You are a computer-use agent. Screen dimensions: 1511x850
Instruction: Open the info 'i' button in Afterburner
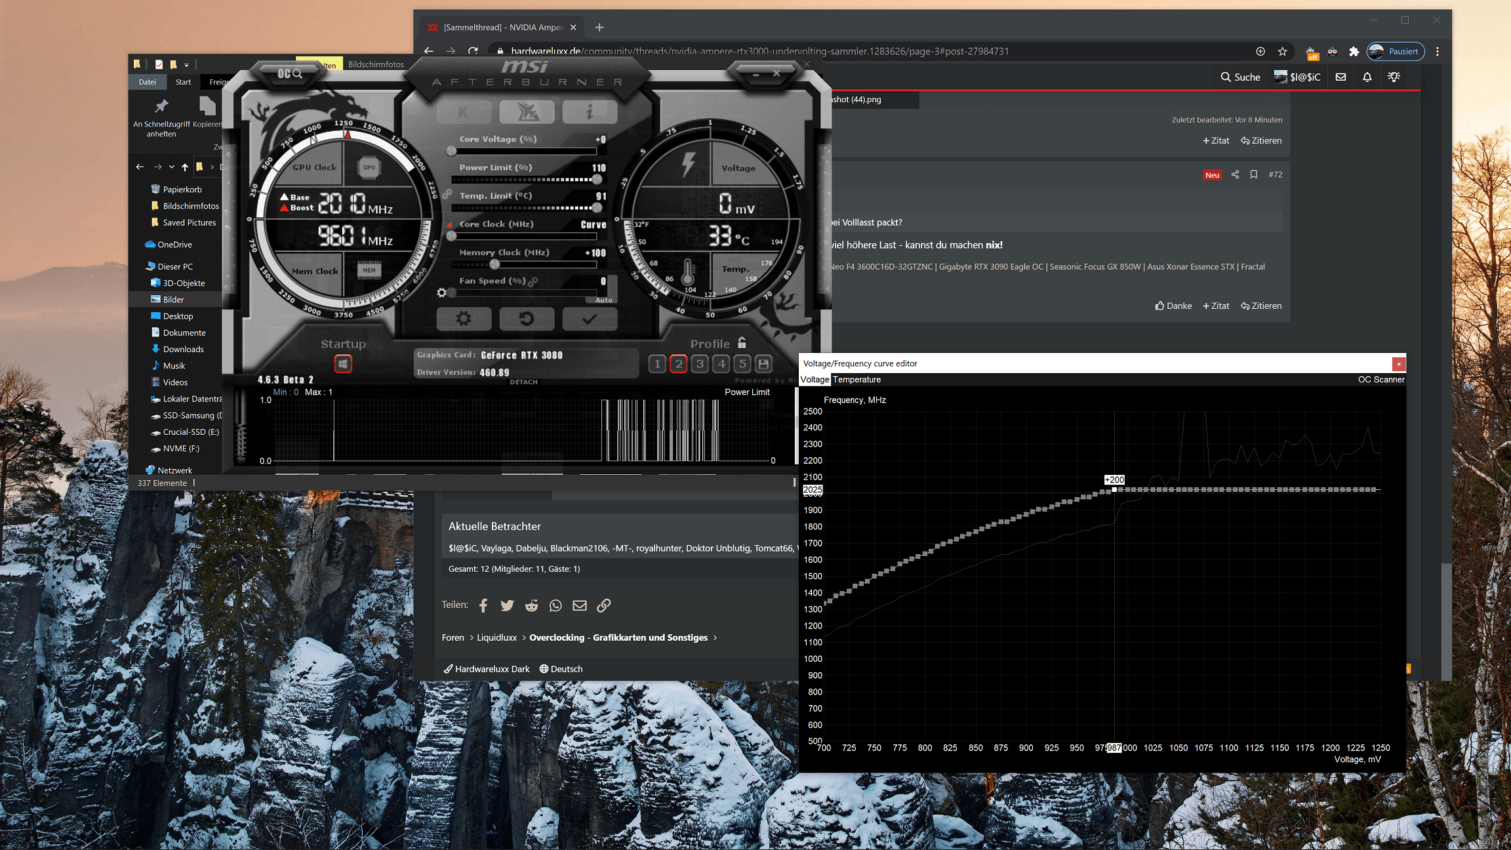point(589,112)
